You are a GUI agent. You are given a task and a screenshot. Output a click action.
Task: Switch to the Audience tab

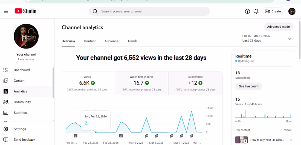[111, 41]
